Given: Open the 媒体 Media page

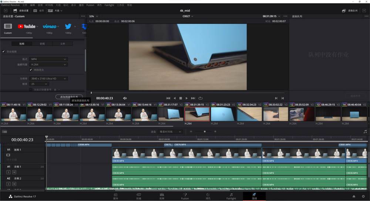Looking at the screenshot, I should click(115, 196).
